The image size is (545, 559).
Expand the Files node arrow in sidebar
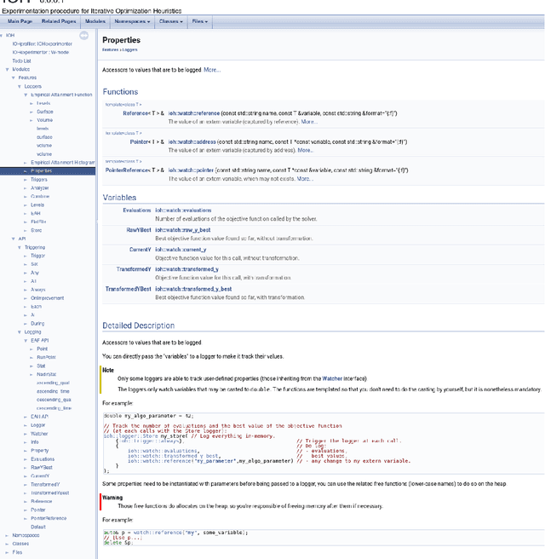[x=8, y=552]
